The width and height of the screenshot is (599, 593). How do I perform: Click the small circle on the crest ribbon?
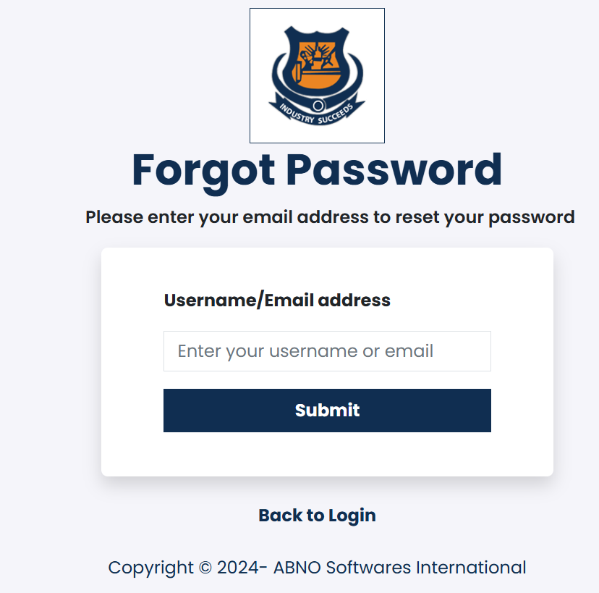[318, 106]
